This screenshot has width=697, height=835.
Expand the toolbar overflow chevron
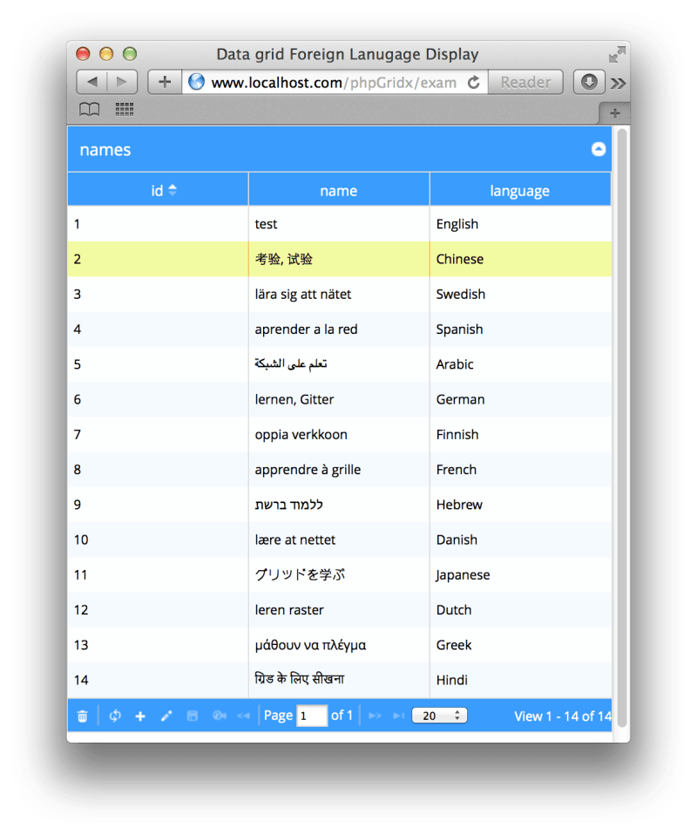pyautogui.click(x=619, y=82)
